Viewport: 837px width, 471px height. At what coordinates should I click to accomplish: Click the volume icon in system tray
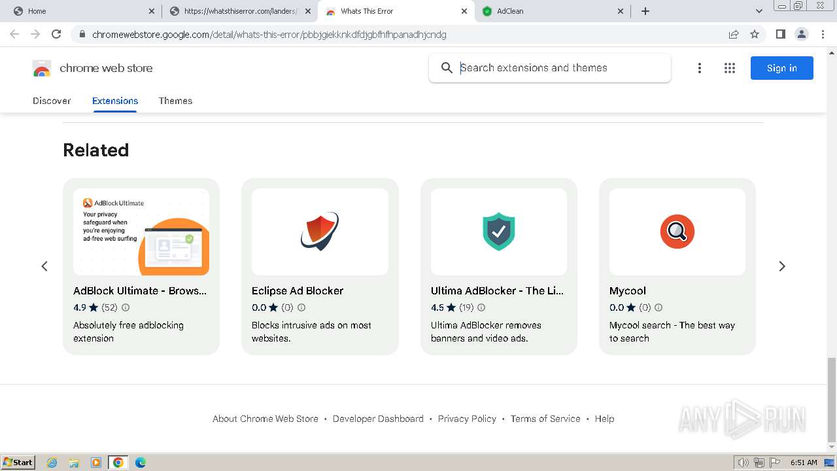click(743, 462)
